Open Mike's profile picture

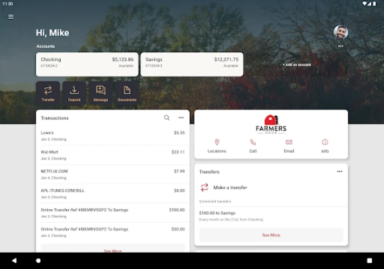(x=341, y=32)
